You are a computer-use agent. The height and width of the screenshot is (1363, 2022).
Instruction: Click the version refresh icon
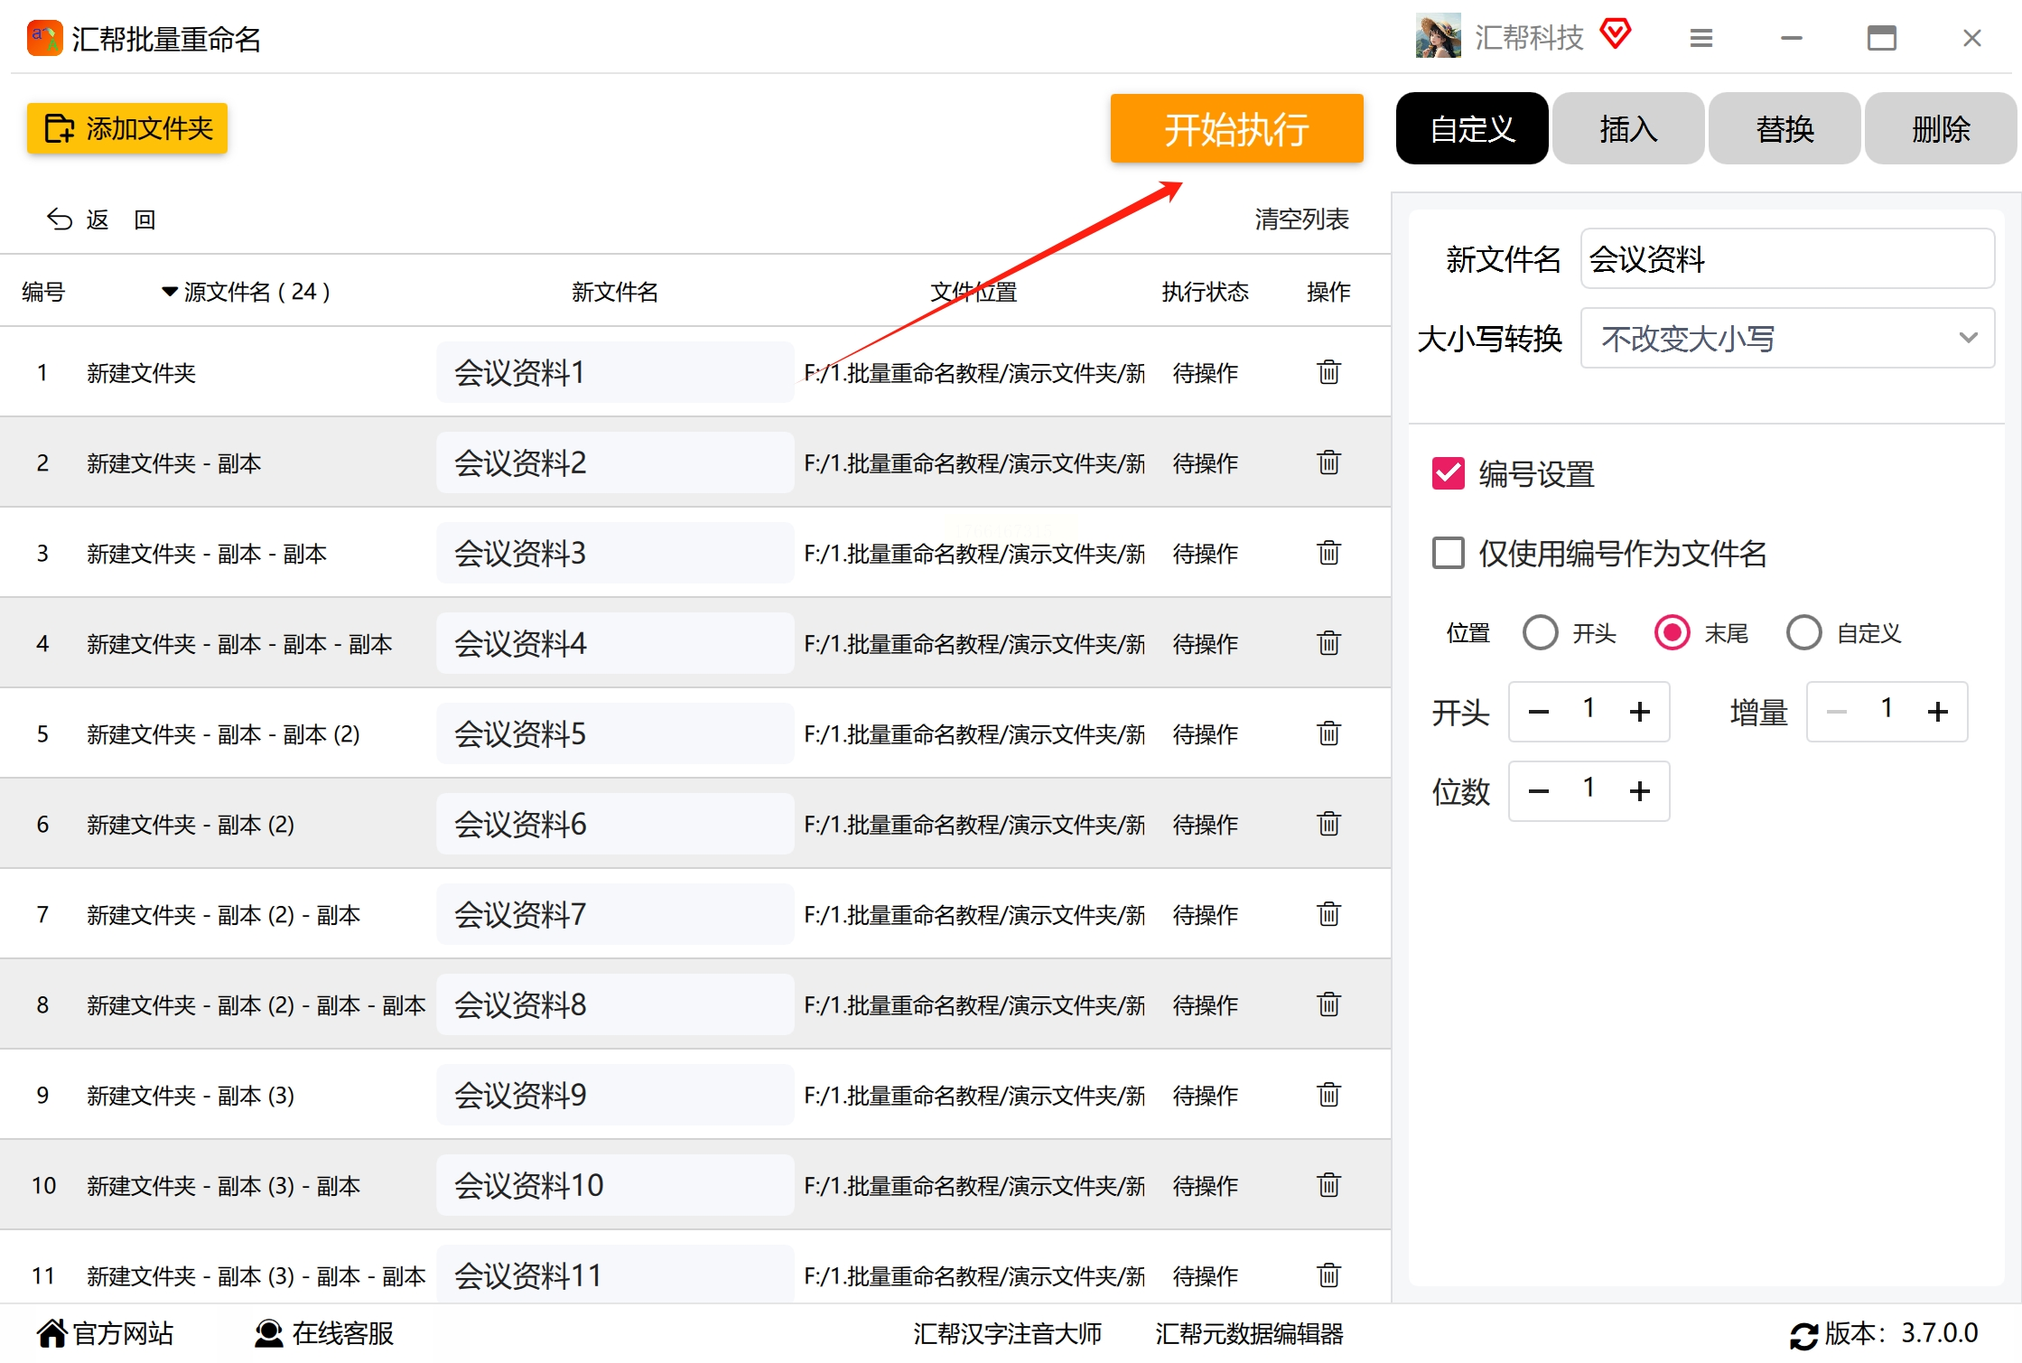(1803, 1335)
